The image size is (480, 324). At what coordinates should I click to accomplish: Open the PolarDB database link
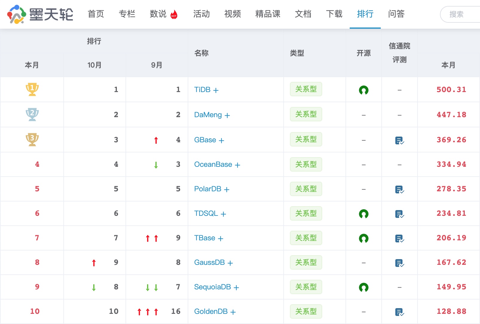click(207, 189)
